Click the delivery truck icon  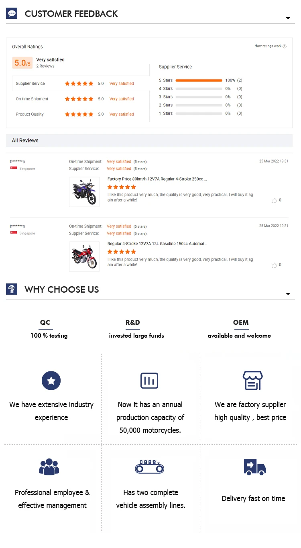pyautogui.click(x=255, y=467)
